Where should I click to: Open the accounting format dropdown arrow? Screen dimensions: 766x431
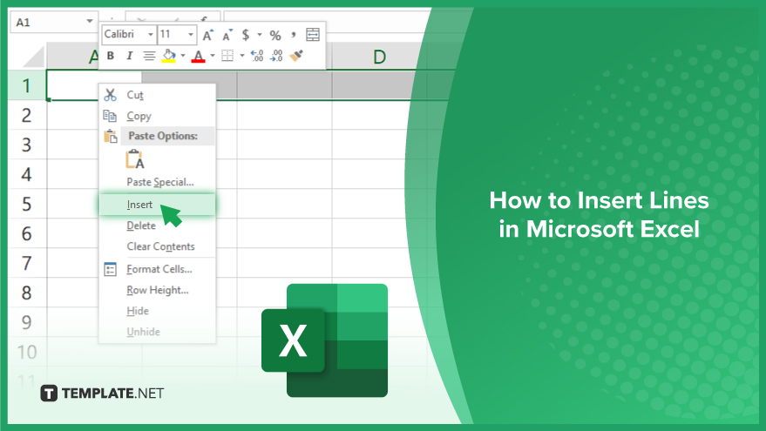(260, 35)
